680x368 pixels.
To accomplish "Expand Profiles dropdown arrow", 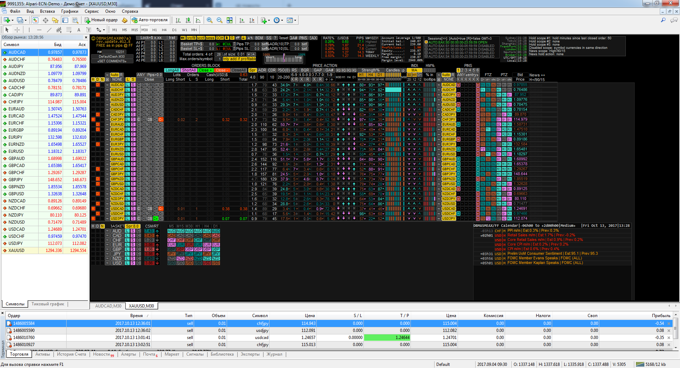I will (26, 21).
